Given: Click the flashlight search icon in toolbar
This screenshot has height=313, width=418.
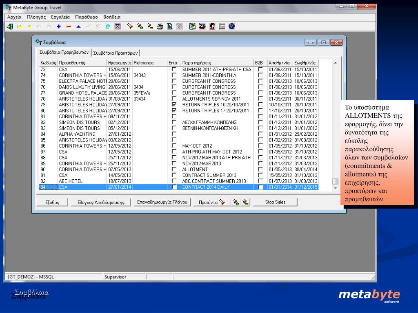Looking at the screenshot, I should tap(130, 26).
